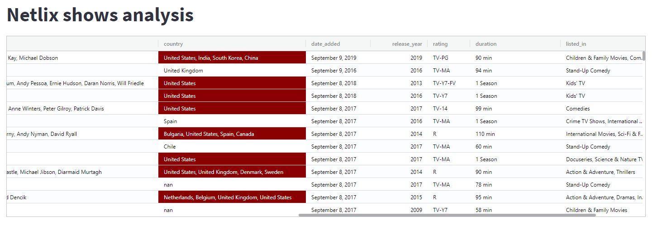Sort table by the country column header
This screenshot has height=226, width=657.
pyautogui.click(x=173, y=44)
